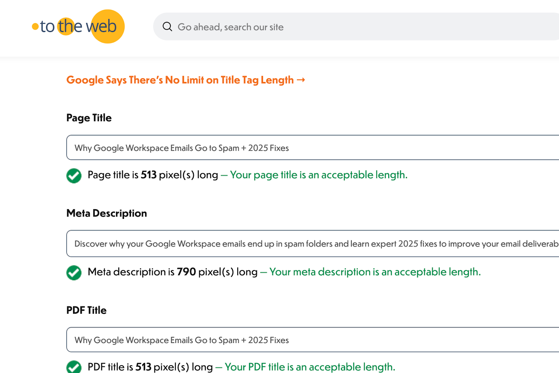559x373 pixels.
Task: Click 'Your page title is an acceptable length.'
Action: click(319, 175)
